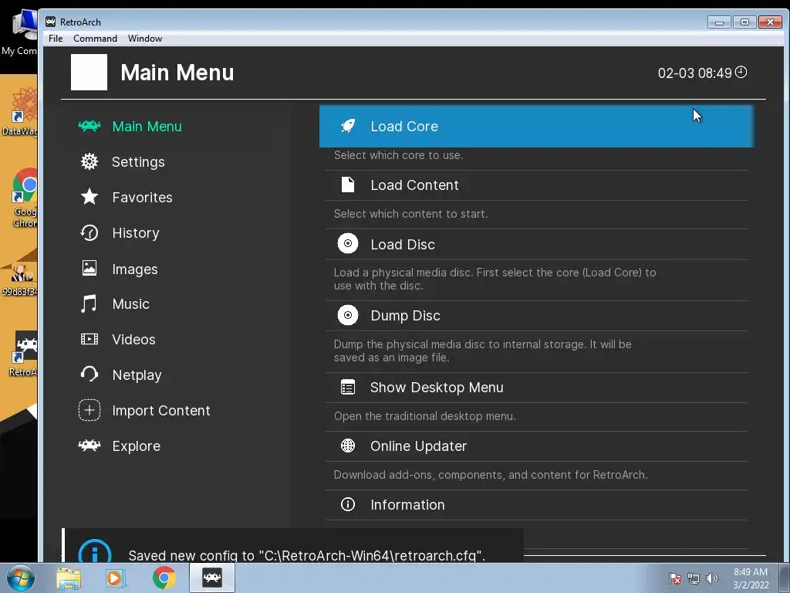This screenshot has width=790, height=593.
Task: Click the Load Core rocket icon
Action: [x=348, y=126]
